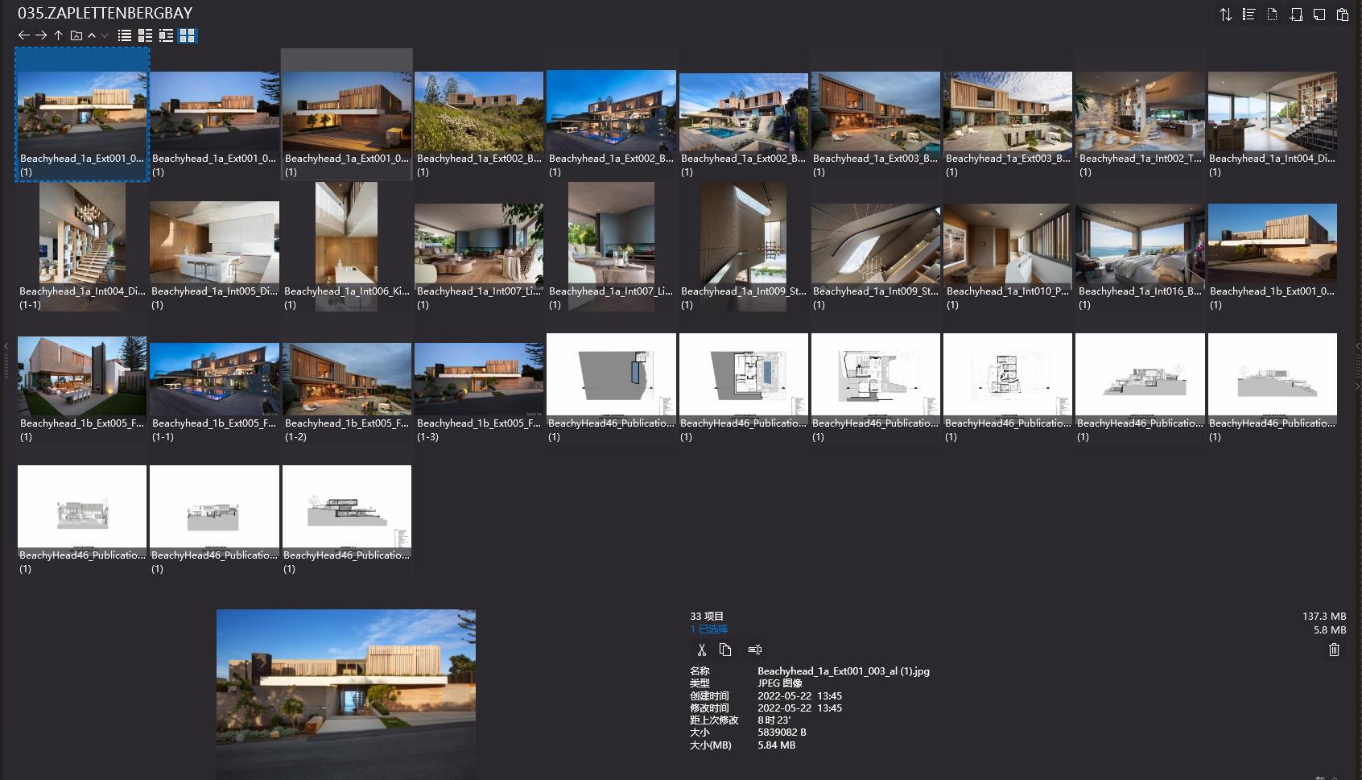Collapse the path with the up chevron
The image size is (1362, 780).
(x=92, y=35)
